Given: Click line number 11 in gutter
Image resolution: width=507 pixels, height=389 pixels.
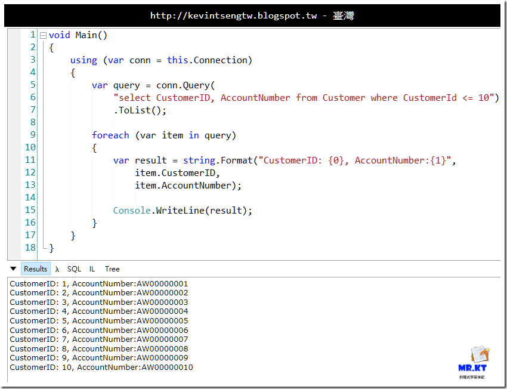Looking at the screenshot, I should [30, 160].
